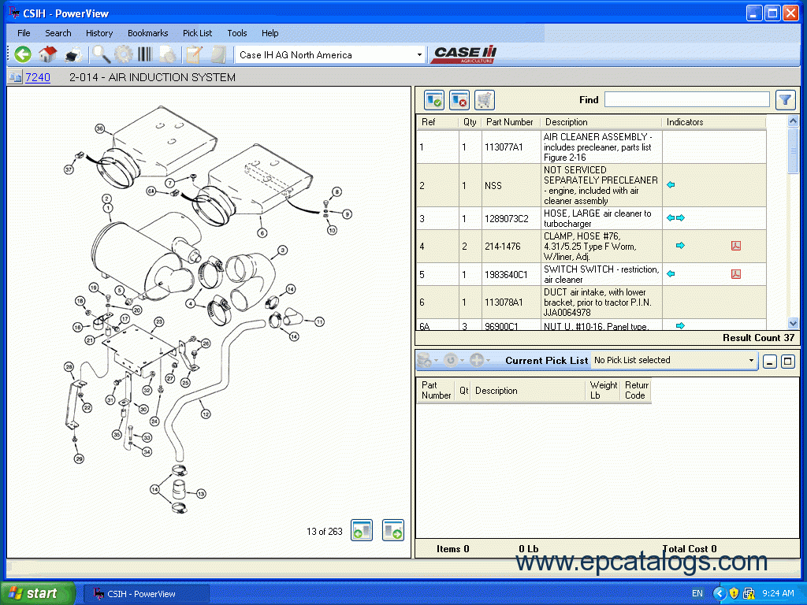Click the yellow security shield tray icon
807x605 pixels.
tap(734, 593)
